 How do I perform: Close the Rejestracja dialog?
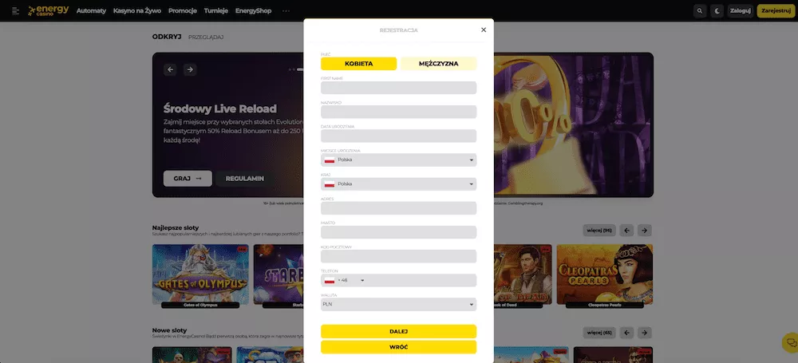[x=484, y=30]
